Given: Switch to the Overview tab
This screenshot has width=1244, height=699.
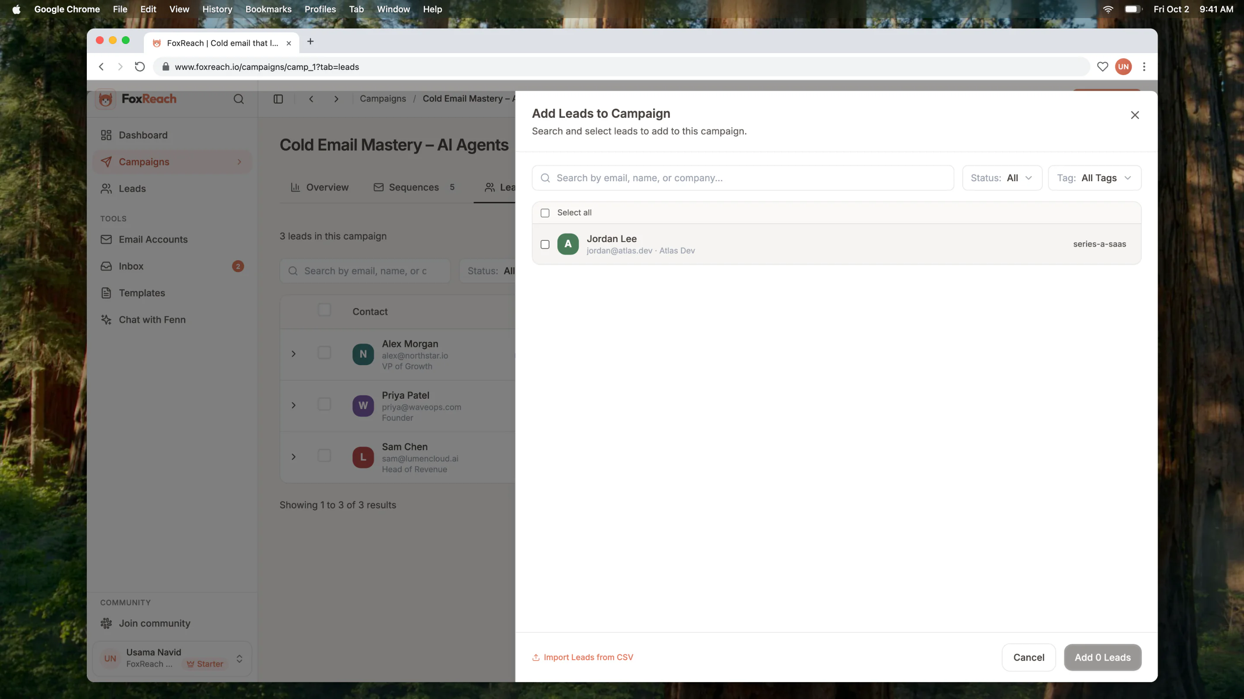Looking at the screenshot, I should point(319,187).
